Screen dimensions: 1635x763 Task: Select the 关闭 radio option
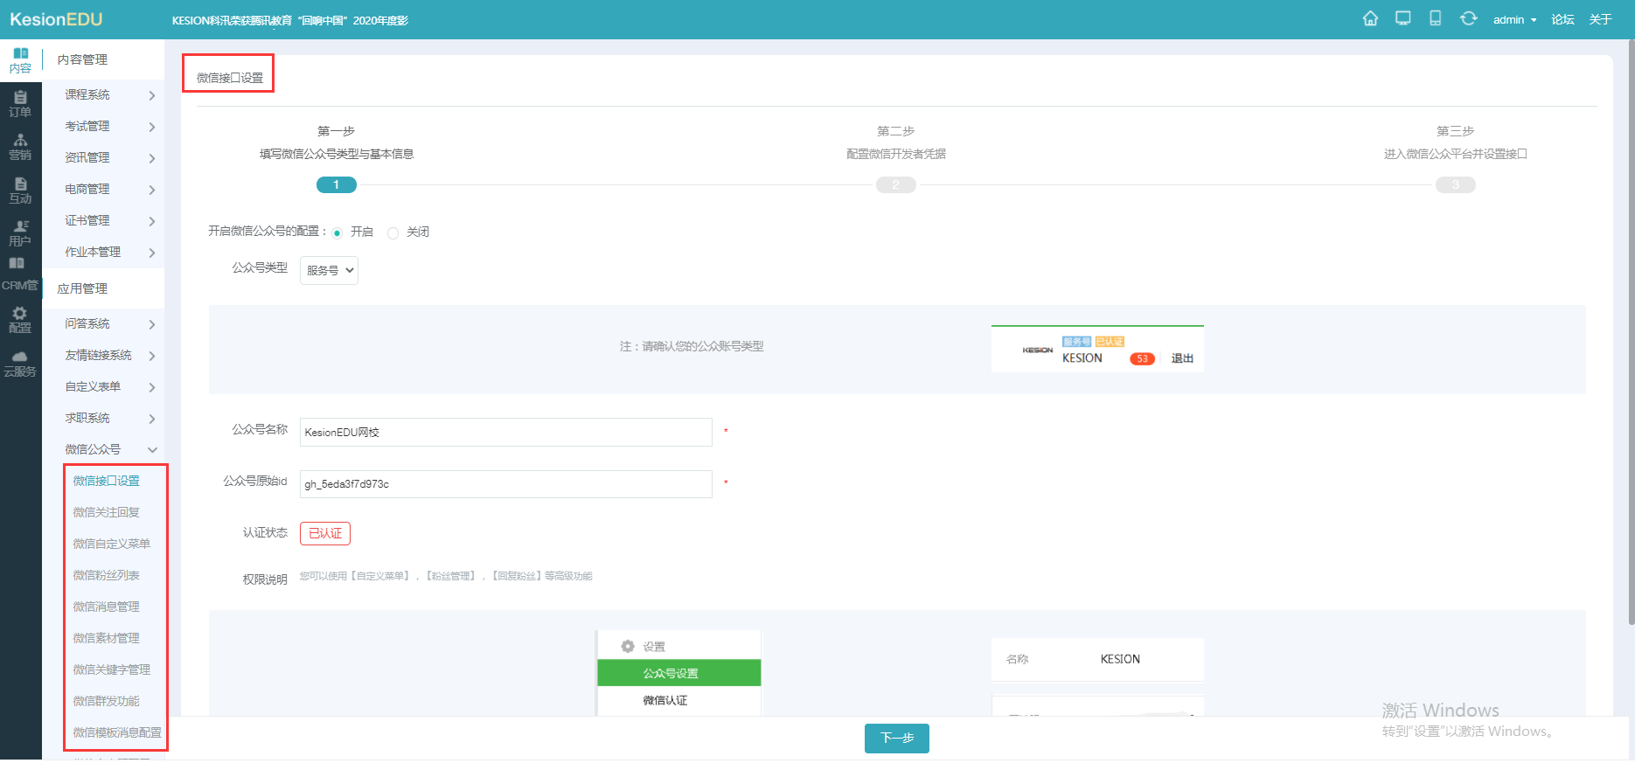[393, 232]
